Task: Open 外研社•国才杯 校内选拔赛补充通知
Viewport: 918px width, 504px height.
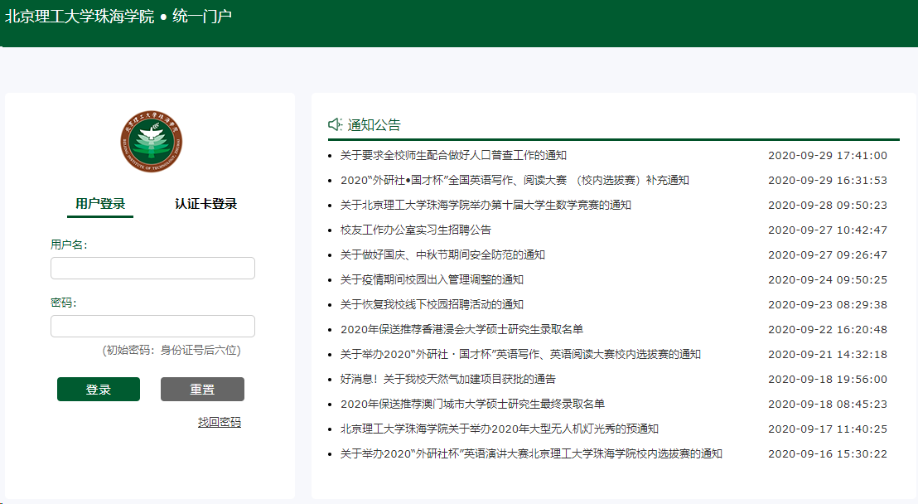Action: click(x=515, y=180)
